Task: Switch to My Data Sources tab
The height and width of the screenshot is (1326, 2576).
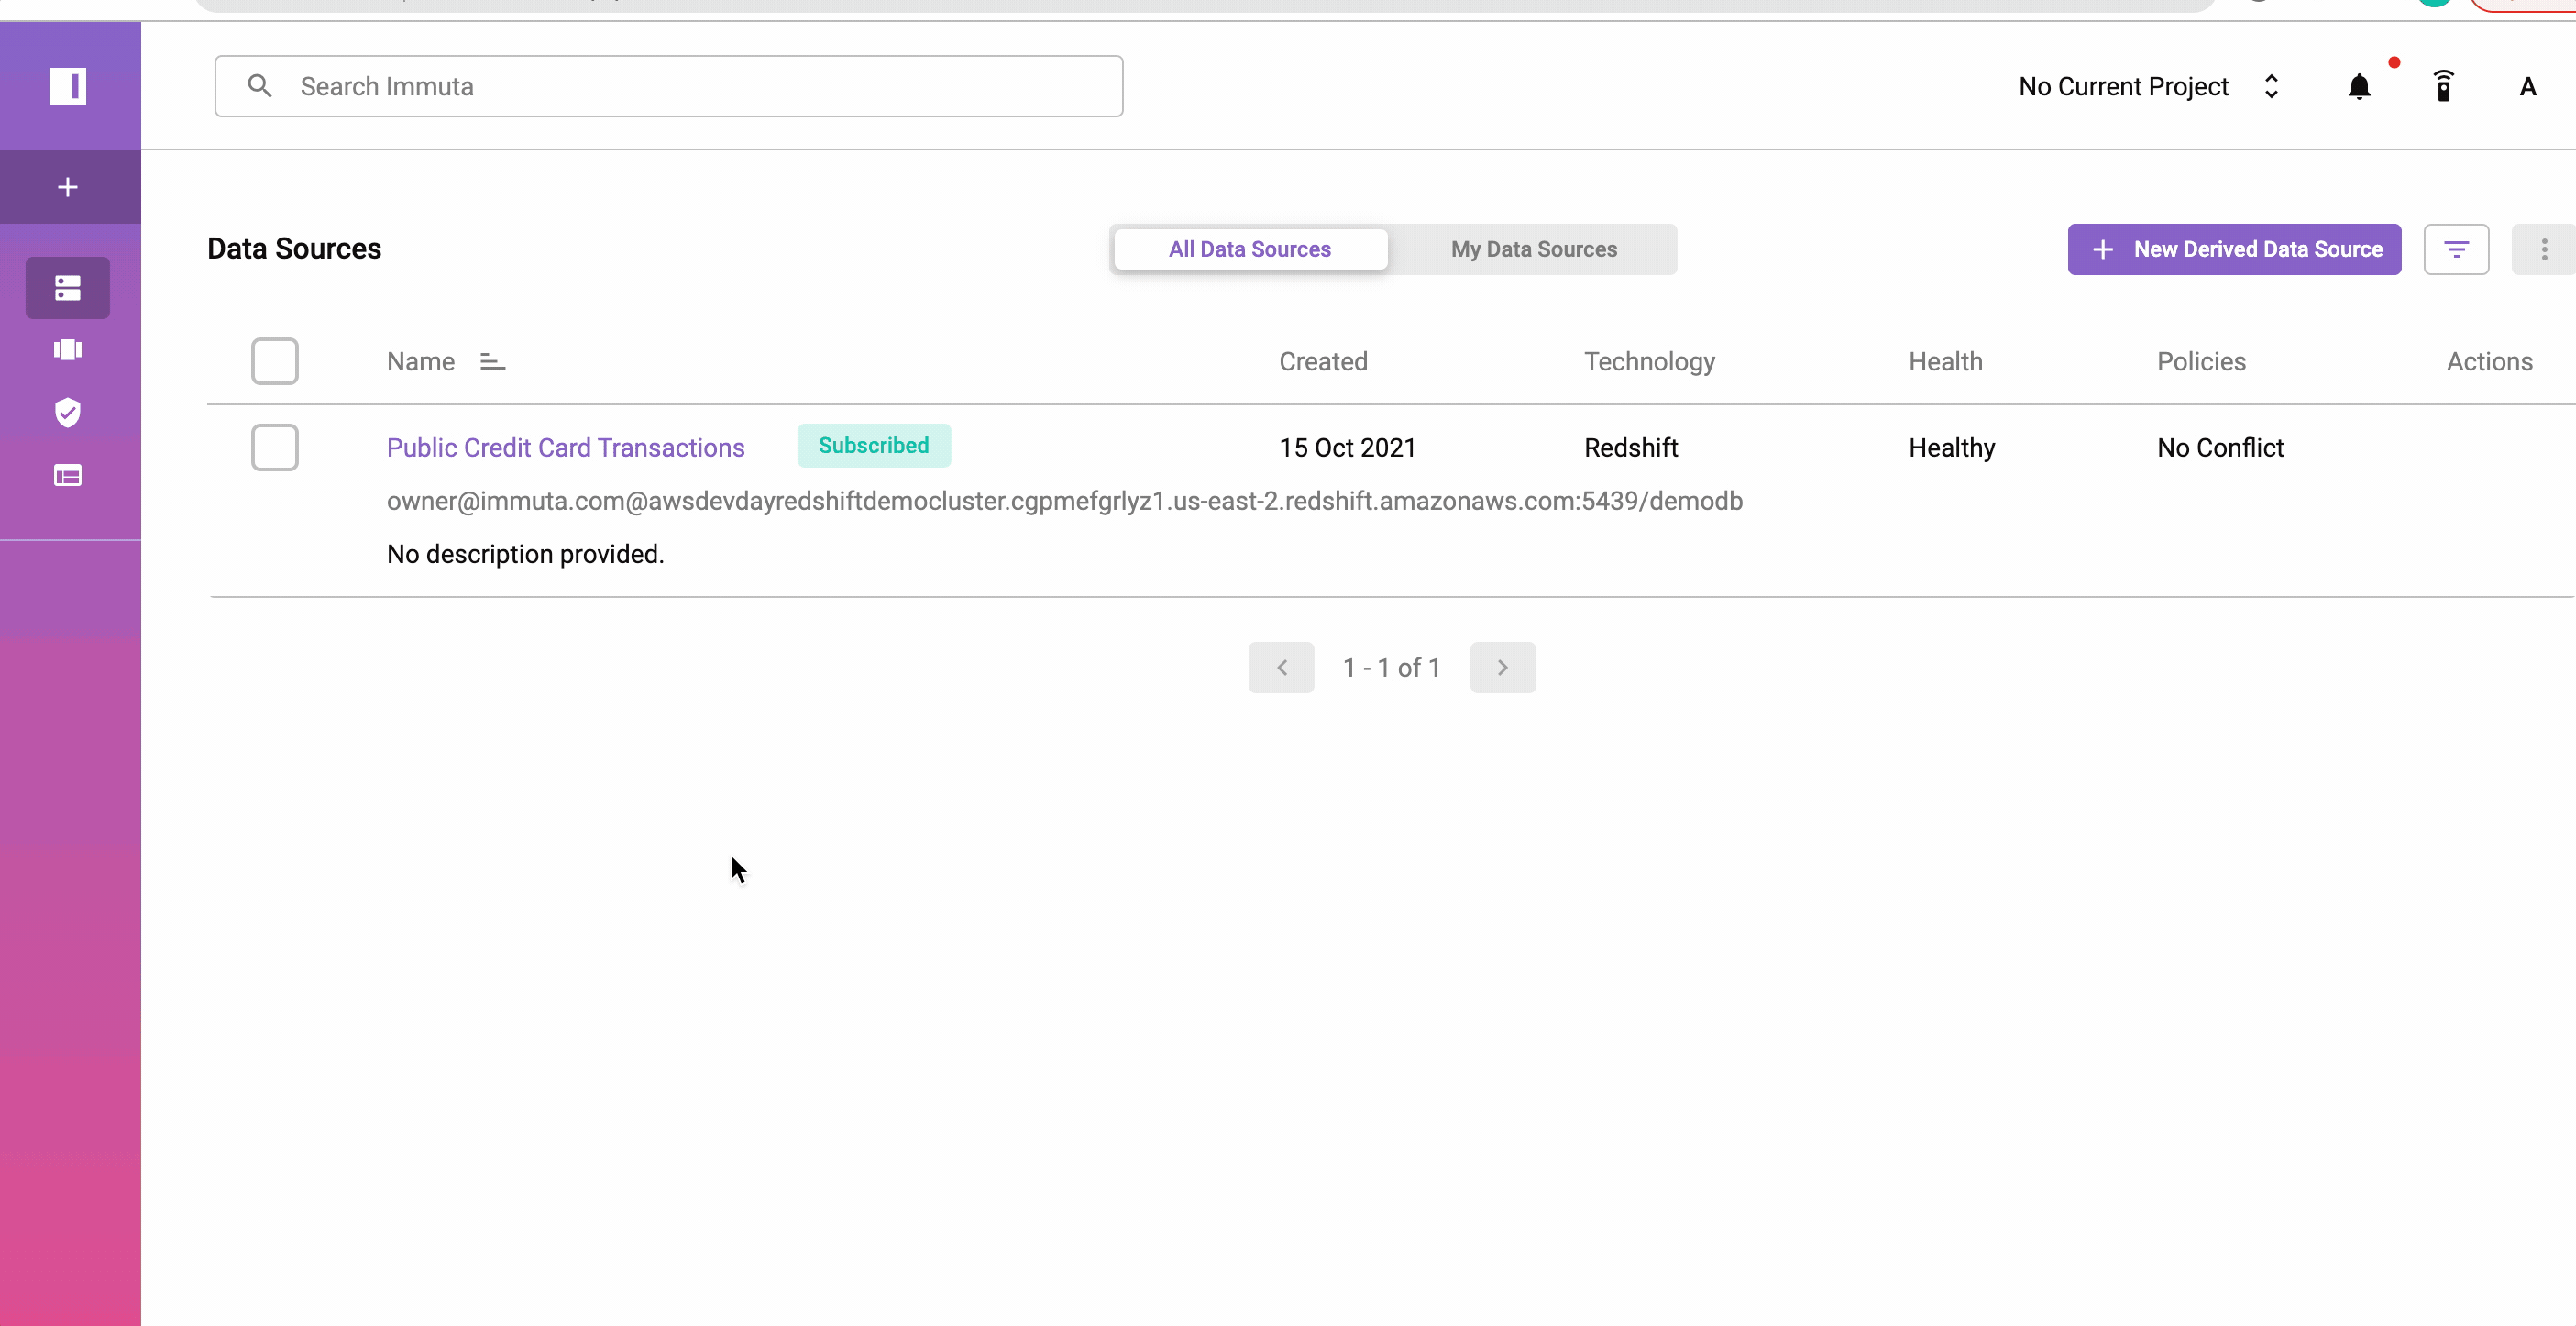Action: pyautogui.click(x=1533, y=249)
